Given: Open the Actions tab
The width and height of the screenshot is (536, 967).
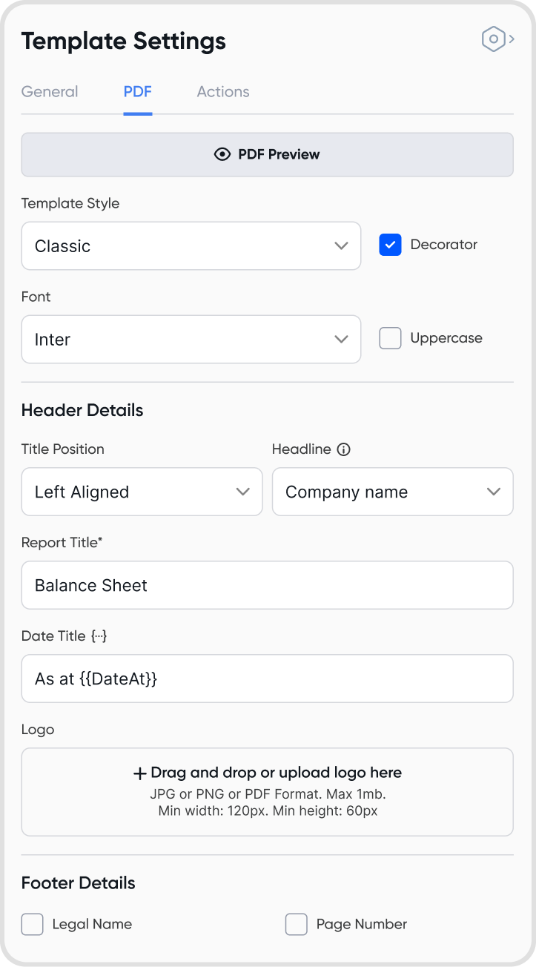Looking at the screenshot, I should 223,92.
